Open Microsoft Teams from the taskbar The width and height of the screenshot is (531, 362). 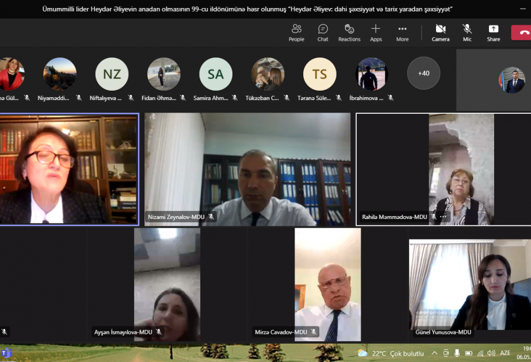[6, 353]
